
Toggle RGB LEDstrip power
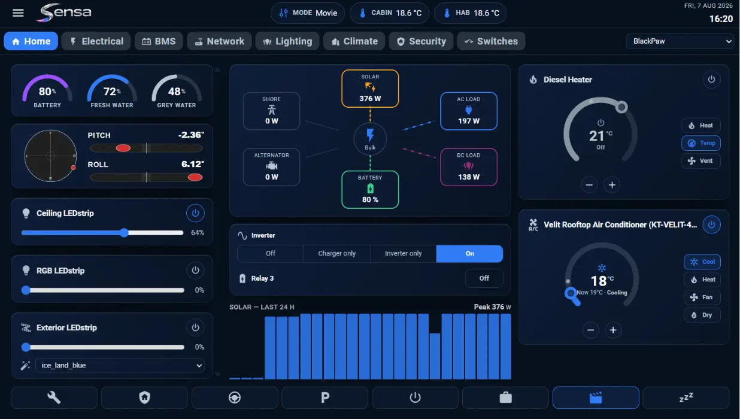pyautogui.click(x=195, y=271)
